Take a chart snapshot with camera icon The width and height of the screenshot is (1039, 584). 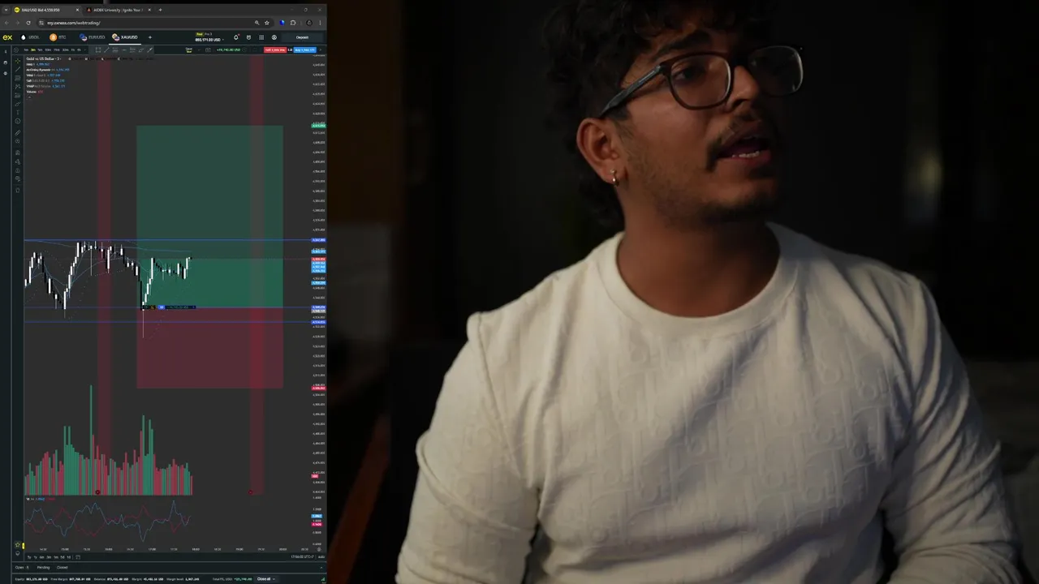tap(208, 50)
